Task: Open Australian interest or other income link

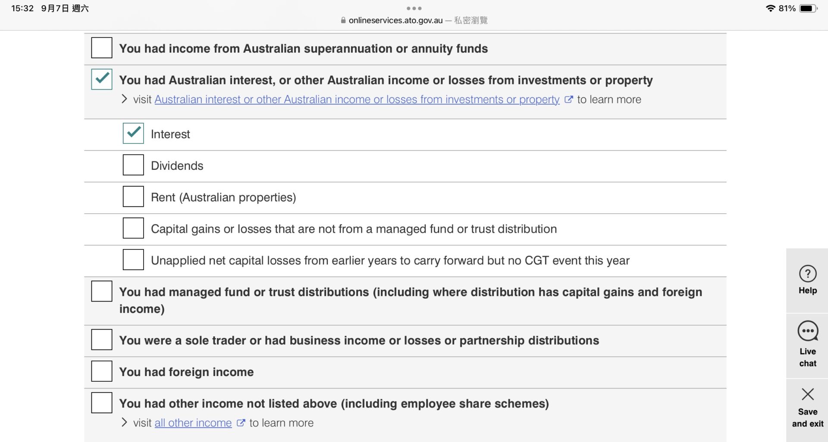Action: pyautogui.click(x=357, y=100)
